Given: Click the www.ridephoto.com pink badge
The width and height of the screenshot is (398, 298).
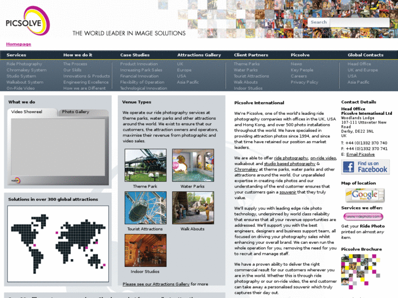Looking at the screenshot, I should tap(363, 217).
